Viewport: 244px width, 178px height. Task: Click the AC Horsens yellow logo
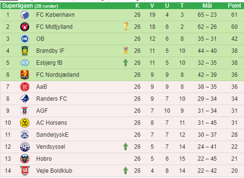(x=25, y=123)
